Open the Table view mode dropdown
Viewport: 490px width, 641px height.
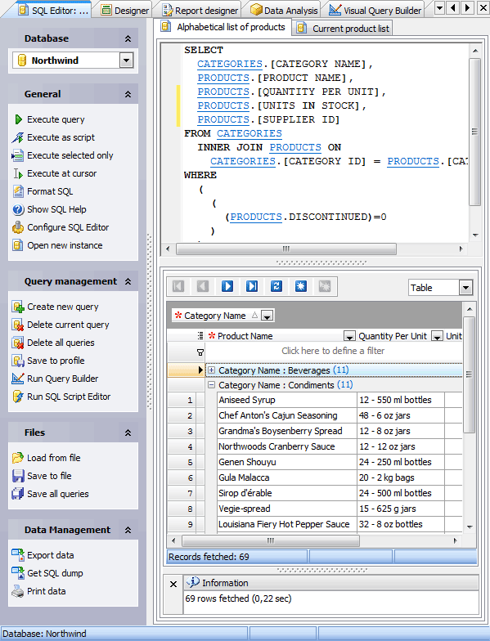click(465, 288)
